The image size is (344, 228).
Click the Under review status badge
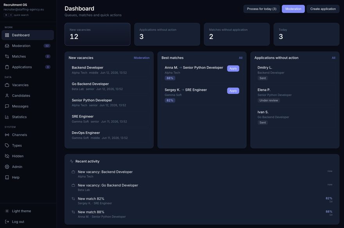[269, 100]
